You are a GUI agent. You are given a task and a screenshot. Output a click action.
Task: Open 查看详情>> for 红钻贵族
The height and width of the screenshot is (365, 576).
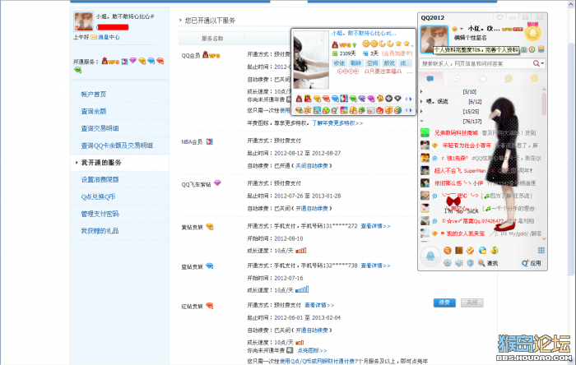pos(319,305)
